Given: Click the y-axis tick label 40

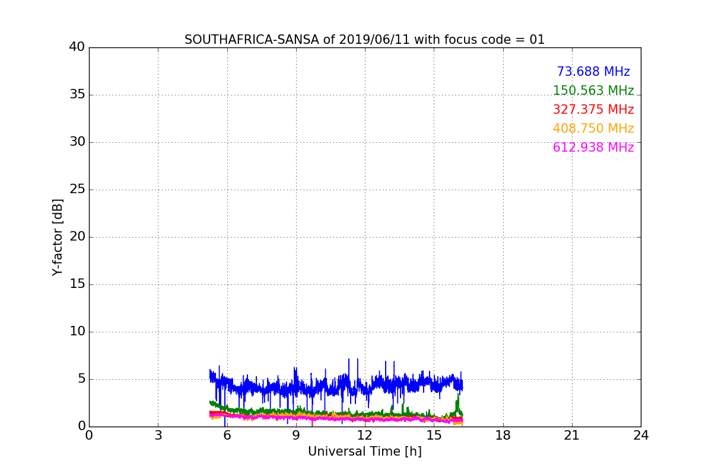Looking at the screenshot, I should 77,47.
